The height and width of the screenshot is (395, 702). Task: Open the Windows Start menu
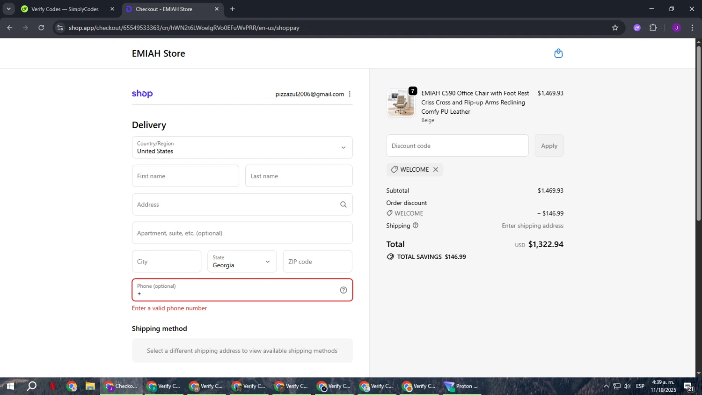10,387
